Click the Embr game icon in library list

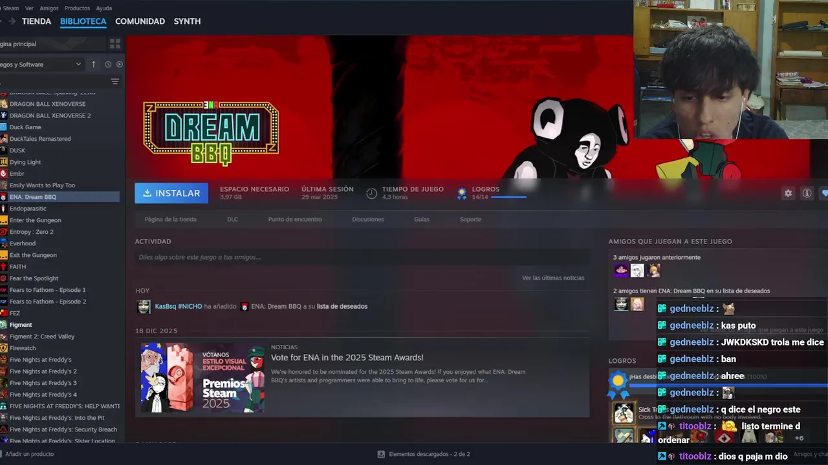[3, 174]
